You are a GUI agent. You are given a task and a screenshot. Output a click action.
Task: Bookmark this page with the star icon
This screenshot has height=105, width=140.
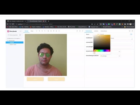point(97,24)
